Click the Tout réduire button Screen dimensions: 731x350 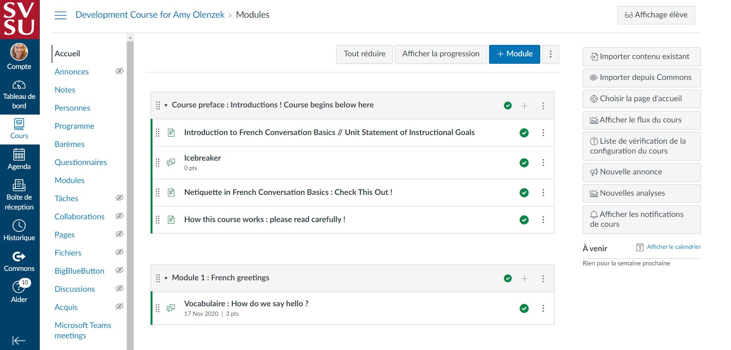point(365,54)
